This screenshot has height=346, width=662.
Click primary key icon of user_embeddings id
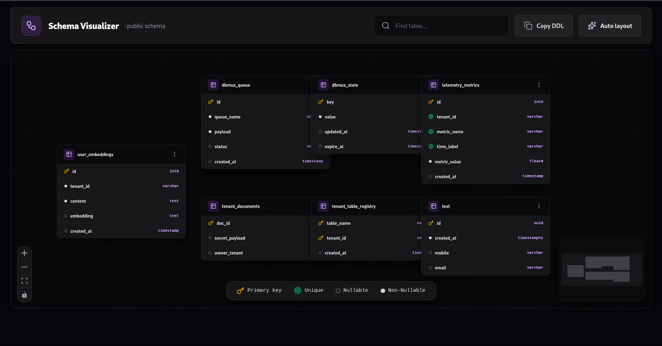(66, 171)
